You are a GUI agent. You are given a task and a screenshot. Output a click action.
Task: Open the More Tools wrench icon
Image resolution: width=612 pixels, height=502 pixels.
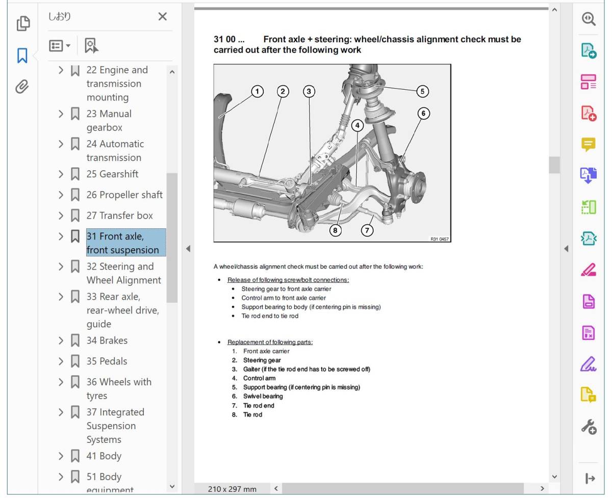589,427
